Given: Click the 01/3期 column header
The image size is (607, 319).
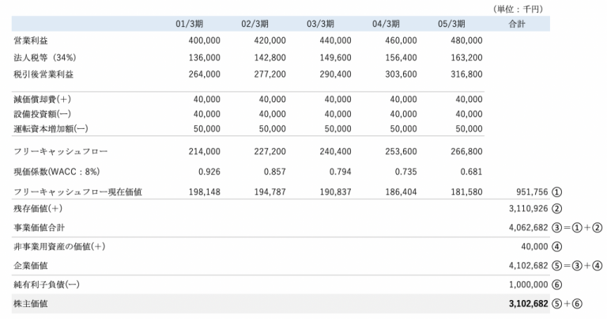Looking at the screenshot, I should point(190,24).
